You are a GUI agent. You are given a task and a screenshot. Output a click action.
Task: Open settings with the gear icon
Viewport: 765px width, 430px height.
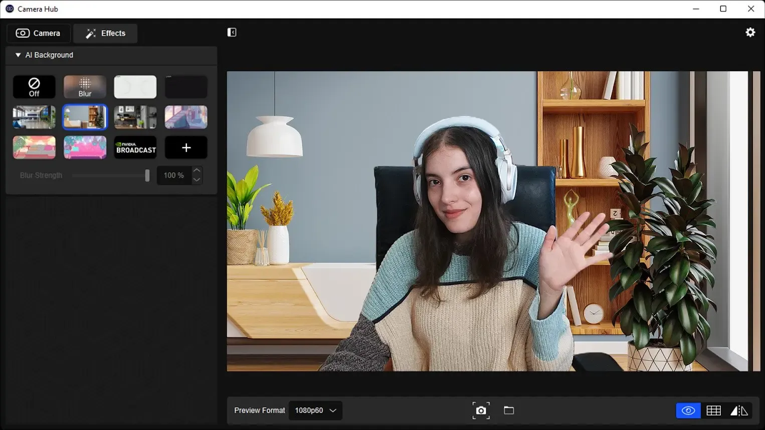pyautogui.click(x=750, y=33)
